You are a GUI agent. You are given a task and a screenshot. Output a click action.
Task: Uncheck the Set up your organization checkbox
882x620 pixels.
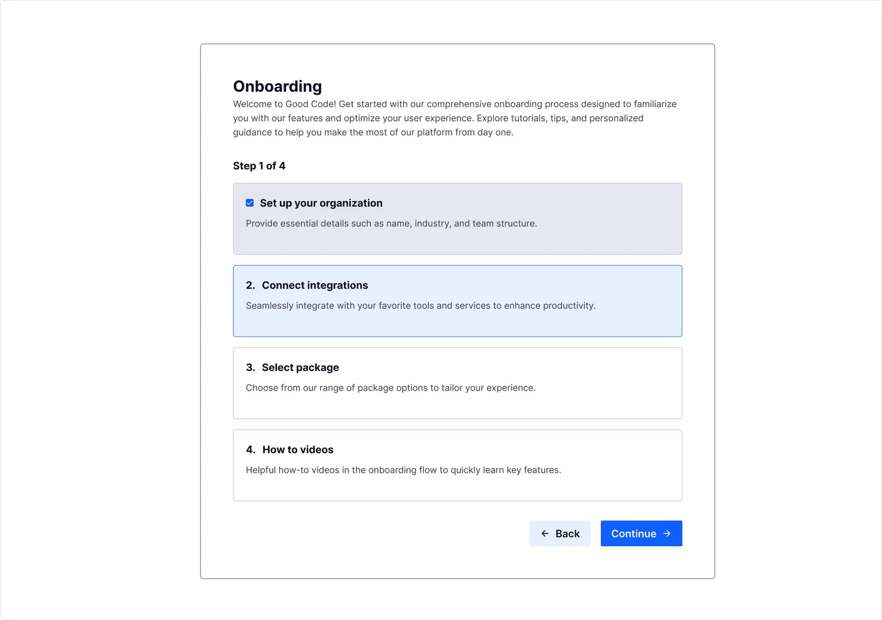[250, 203]
